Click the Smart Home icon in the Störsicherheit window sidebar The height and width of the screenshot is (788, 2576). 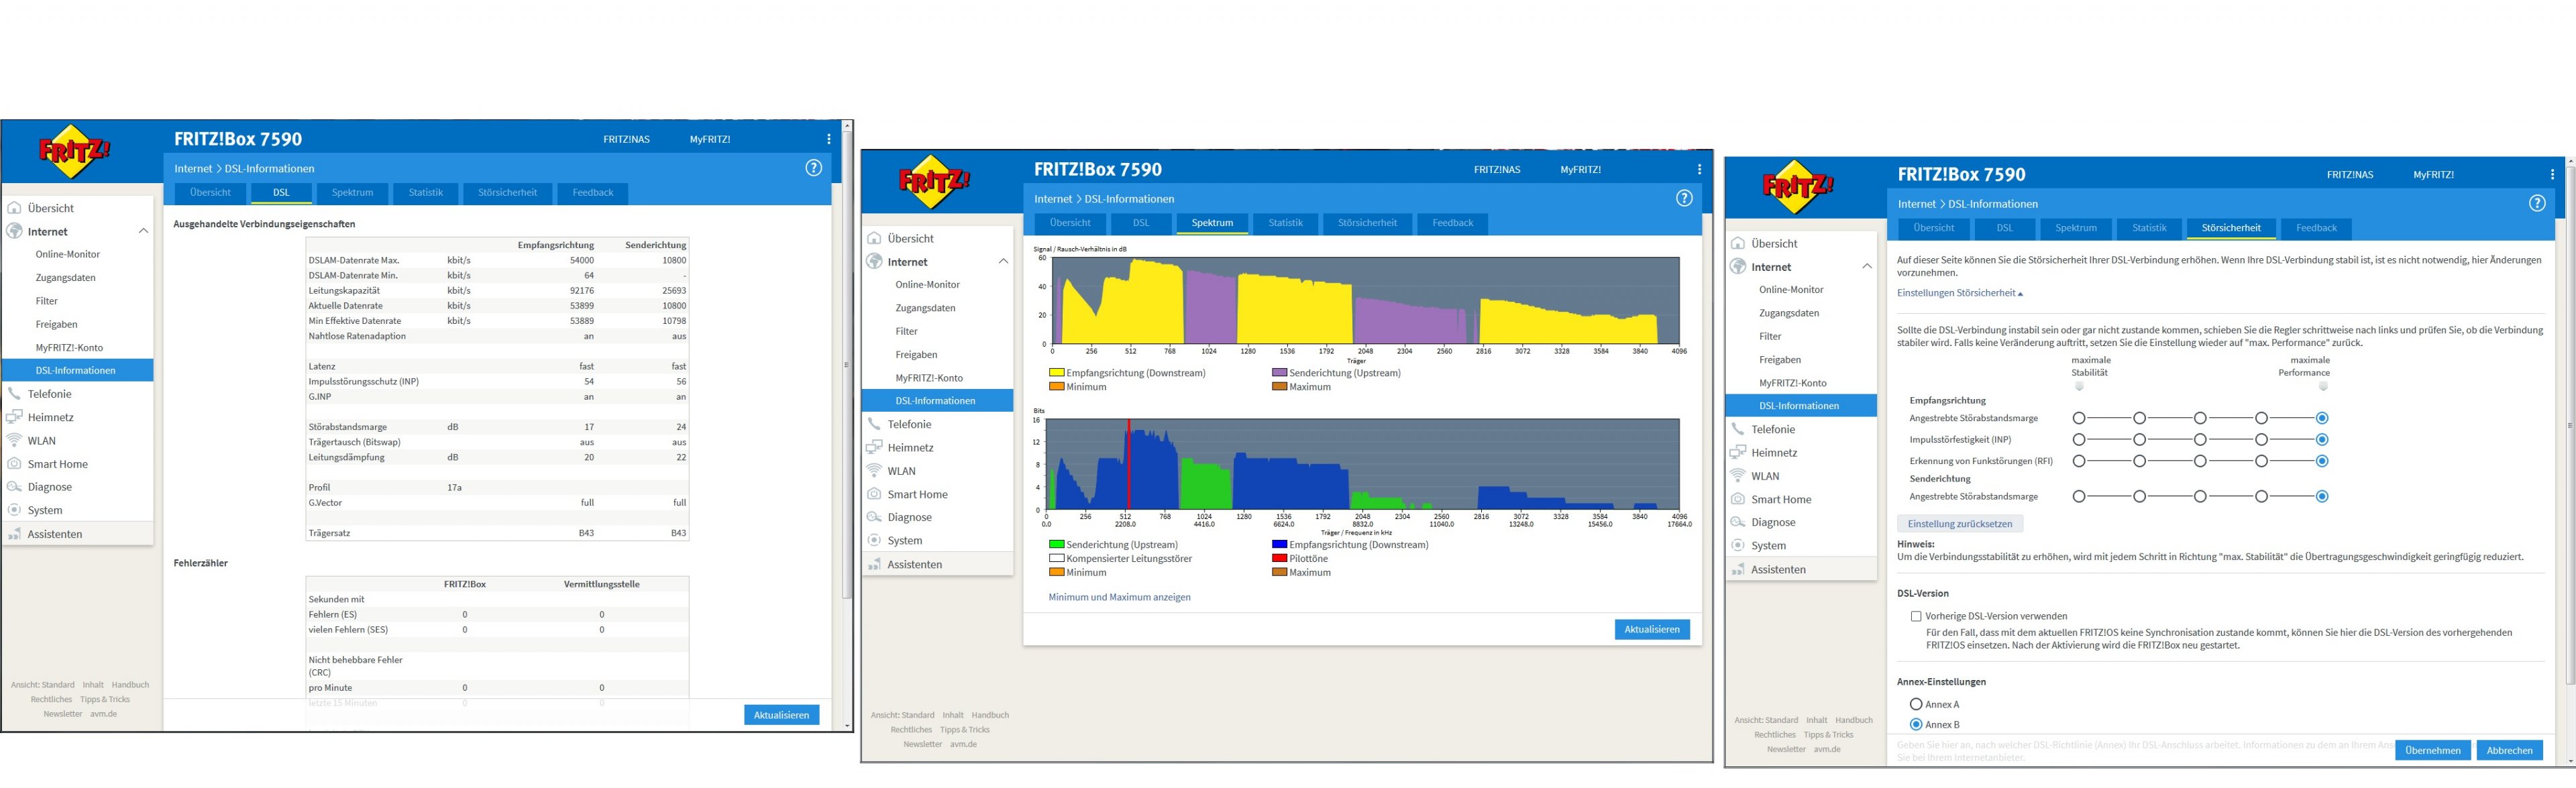(x=1738, y=499)
